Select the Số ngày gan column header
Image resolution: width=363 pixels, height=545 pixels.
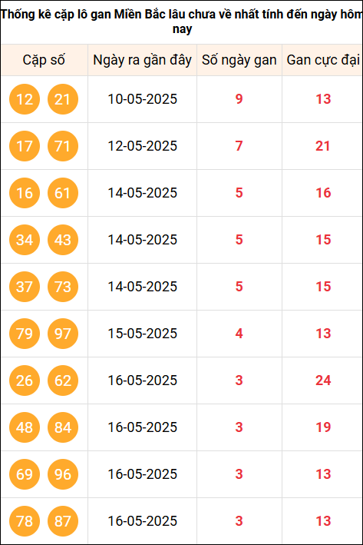[x=239, y=60]
